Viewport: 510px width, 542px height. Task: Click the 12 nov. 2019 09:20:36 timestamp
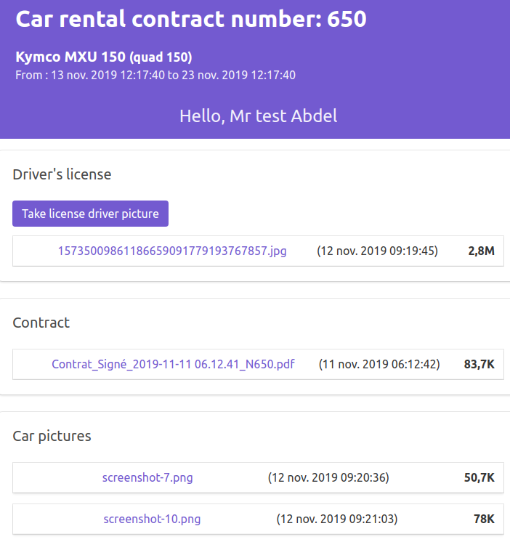point(328,478)
